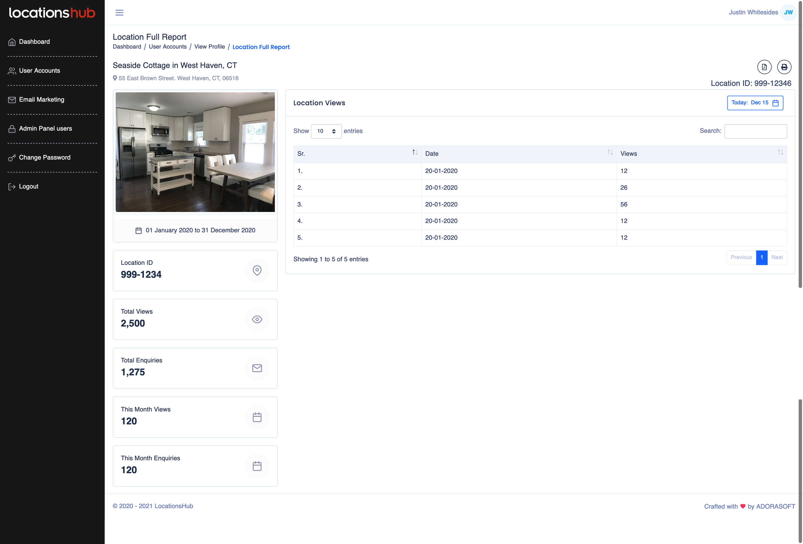Click the View Profile breadcrumb link
The height and width of the screenshot is (544, 803).
[x=209, y=47]
